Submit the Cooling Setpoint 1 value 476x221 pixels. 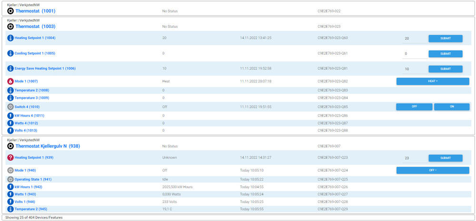(445, 54)
